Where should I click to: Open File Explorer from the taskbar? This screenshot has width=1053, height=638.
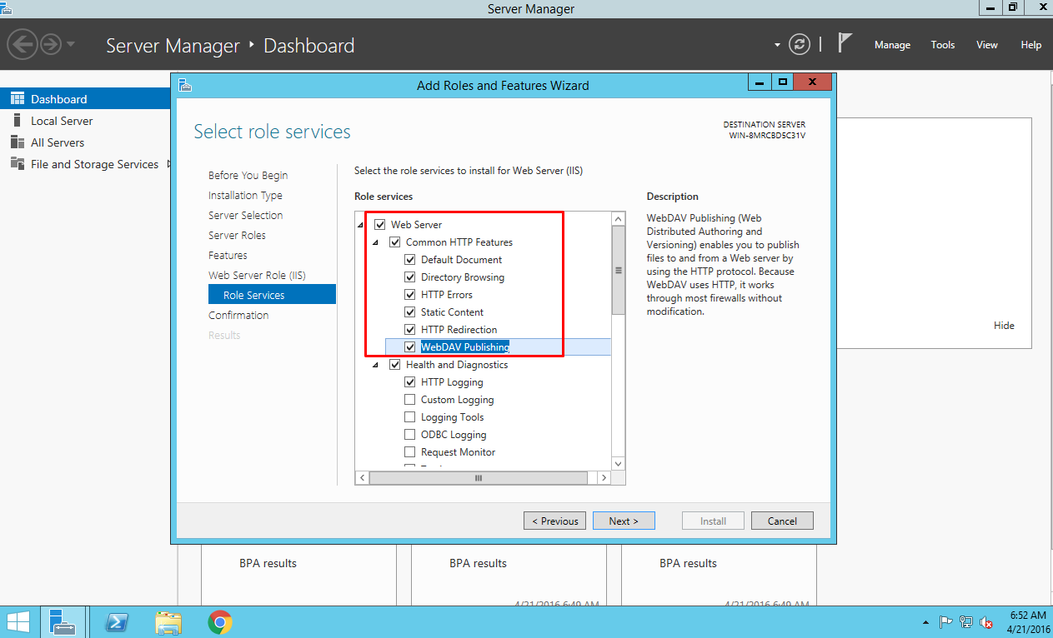point(168,621)
